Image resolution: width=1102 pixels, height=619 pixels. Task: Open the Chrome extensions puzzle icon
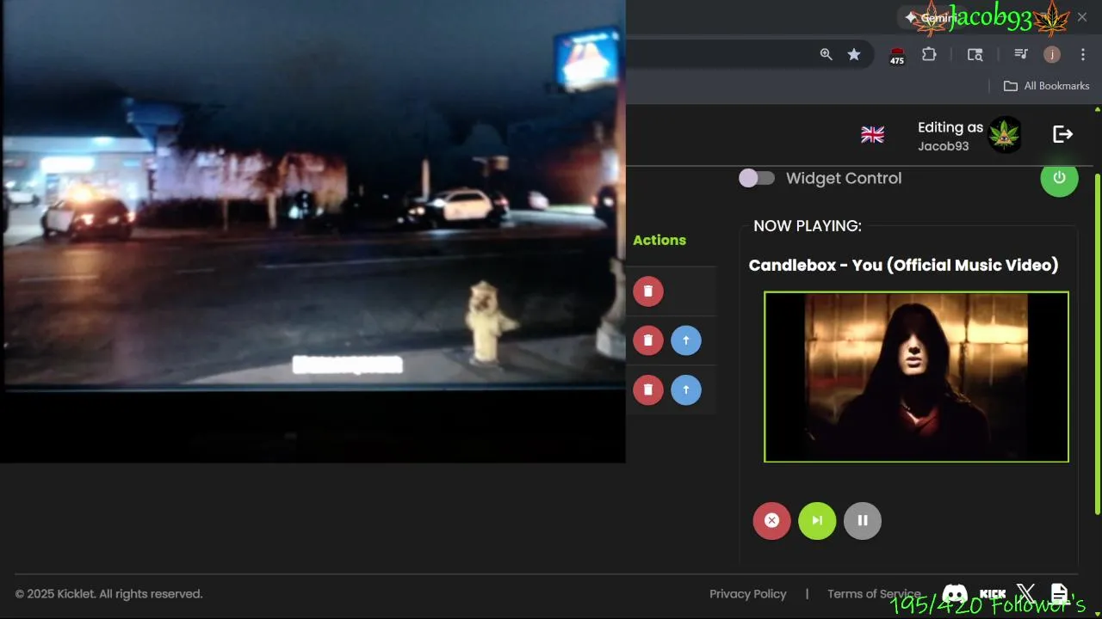[929, 54]
